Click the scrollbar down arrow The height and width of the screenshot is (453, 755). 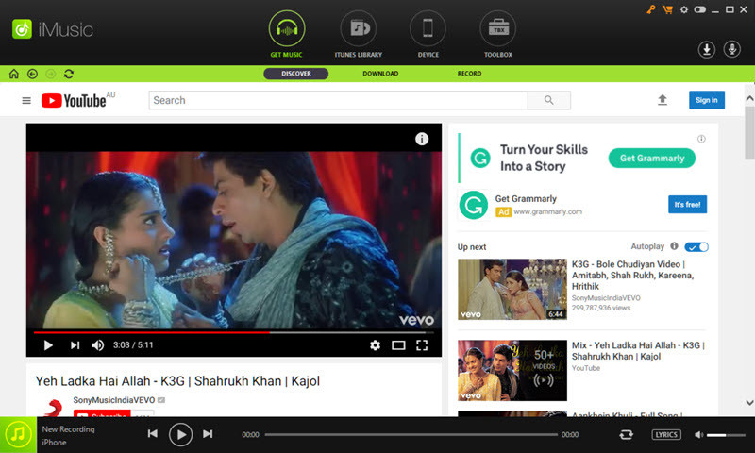pyautogui.click(x=749, y=402)
